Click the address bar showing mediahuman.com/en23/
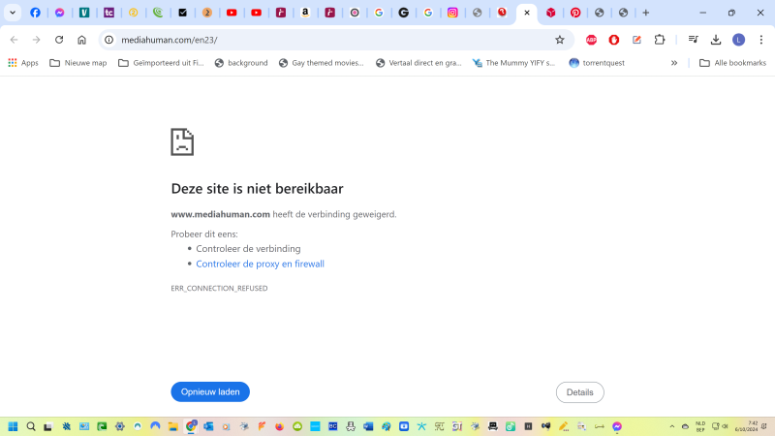775x436 pixels. [329, 40]
